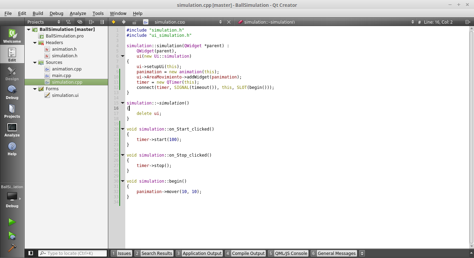Open the simulation::~simulation() symbol dropdown

326,22
